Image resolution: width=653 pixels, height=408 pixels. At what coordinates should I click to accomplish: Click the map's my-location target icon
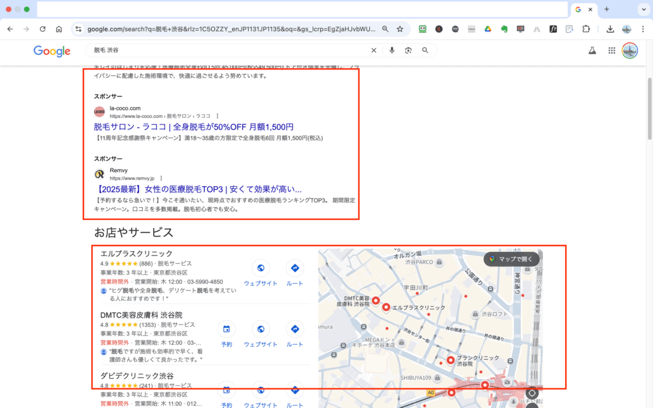point(532,393)
